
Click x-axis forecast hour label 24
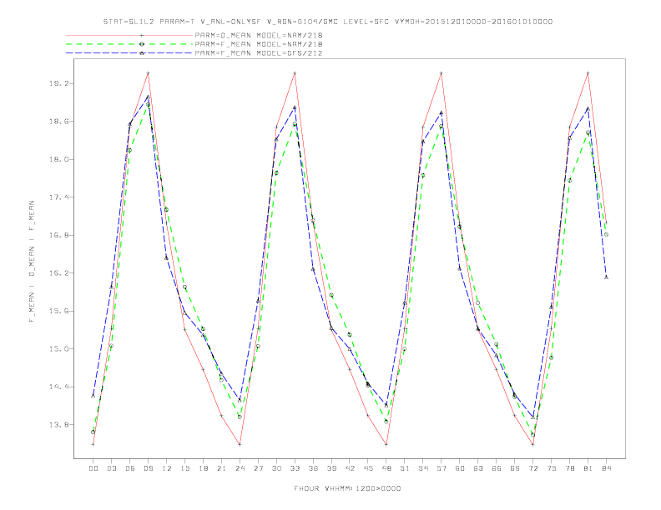point(240,468)
